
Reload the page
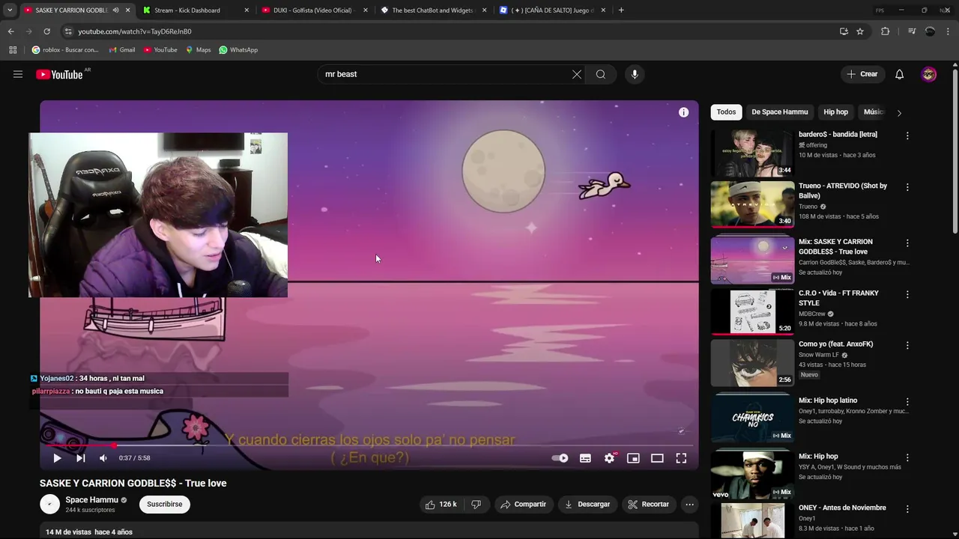(46, 31)
